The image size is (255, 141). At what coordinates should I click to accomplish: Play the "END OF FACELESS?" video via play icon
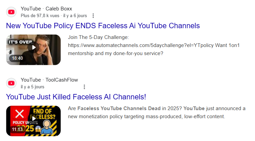tap(34, 119)
